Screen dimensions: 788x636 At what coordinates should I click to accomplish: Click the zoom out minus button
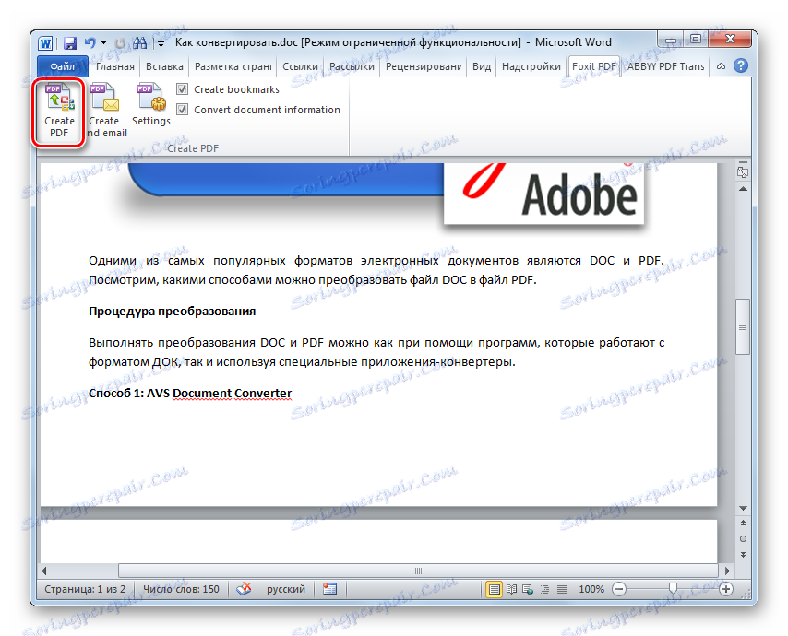(x=619, y=589)
